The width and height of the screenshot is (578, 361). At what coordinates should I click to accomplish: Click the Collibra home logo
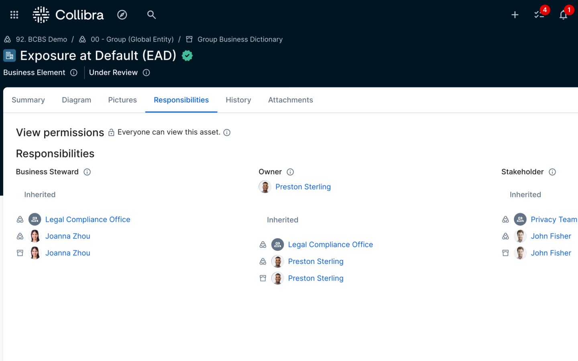(x=68, y=15)
